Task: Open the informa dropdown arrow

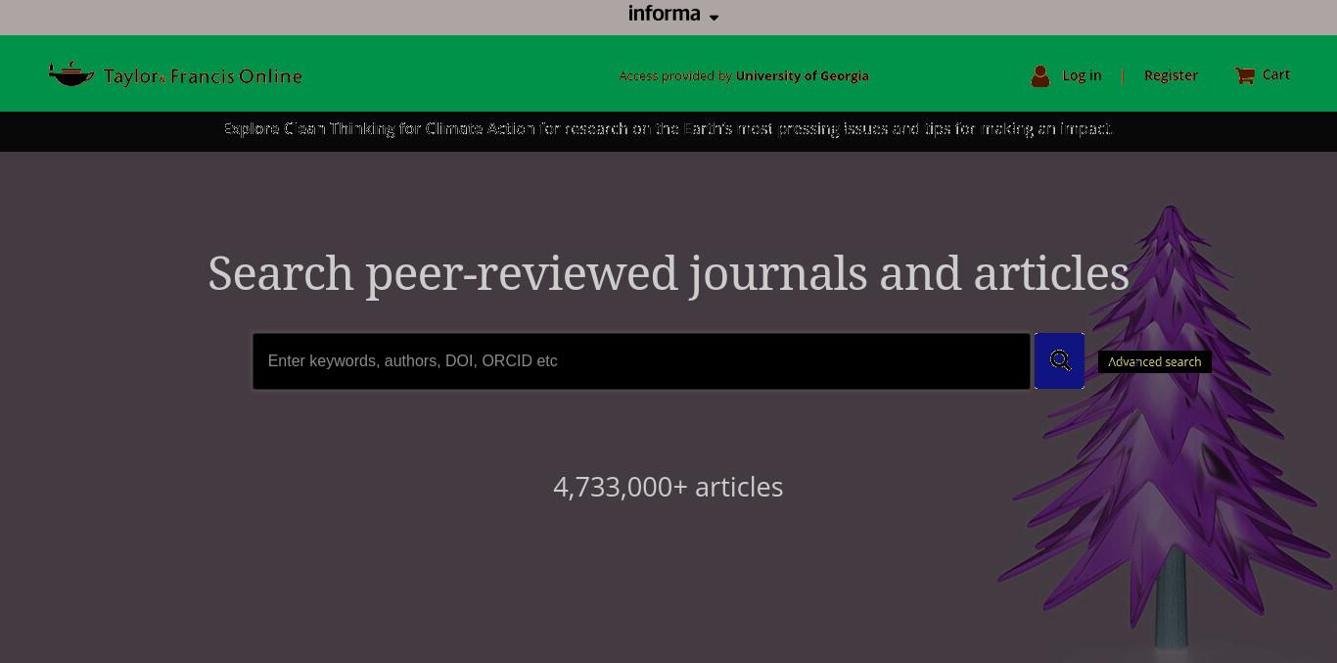Action: click(714, 18)
